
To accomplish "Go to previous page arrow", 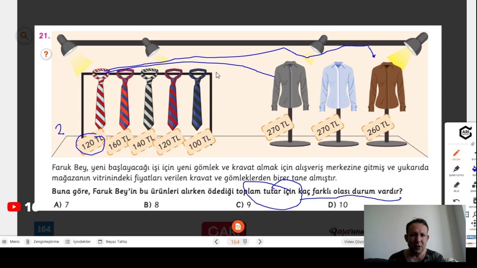I will (216, 242).
